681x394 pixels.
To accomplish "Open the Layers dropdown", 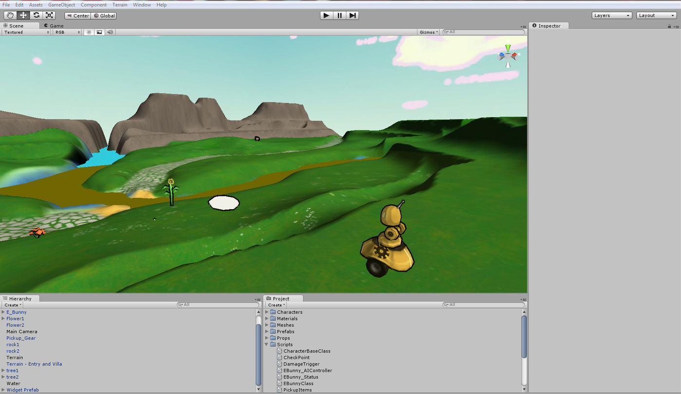I will coord(612,16).
